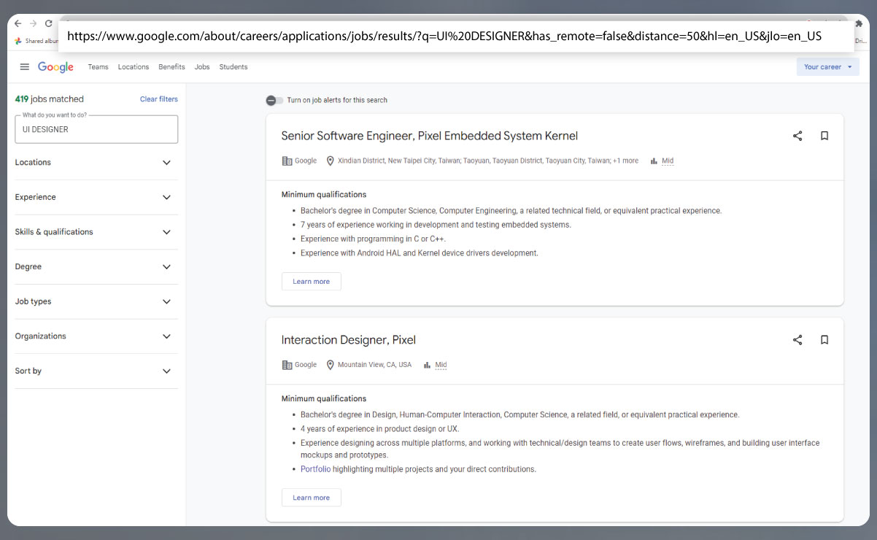Click Learn more for Interaction Designer, Pixel
This screenshot has width=877, height=540.
coord(312,498)
